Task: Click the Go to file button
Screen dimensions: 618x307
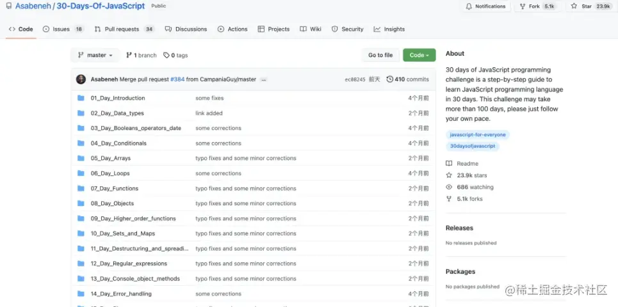Action: pyautogui.click(x=380, y=55)
